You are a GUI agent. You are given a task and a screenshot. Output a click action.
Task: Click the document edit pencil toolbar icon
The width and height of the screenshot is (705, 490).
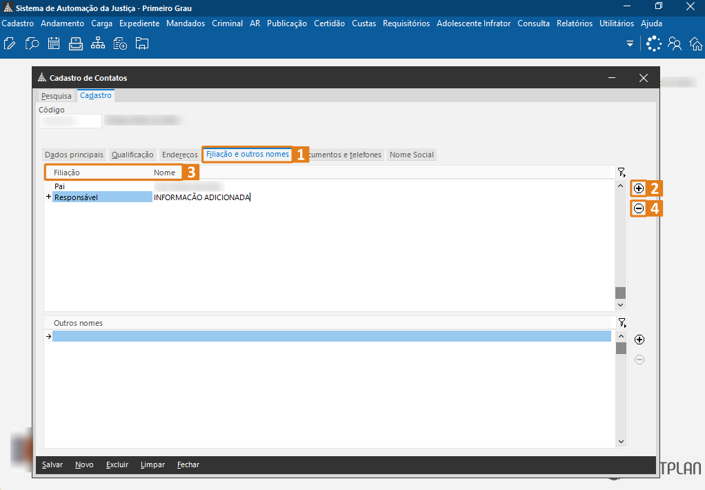[x=10, y=44]
